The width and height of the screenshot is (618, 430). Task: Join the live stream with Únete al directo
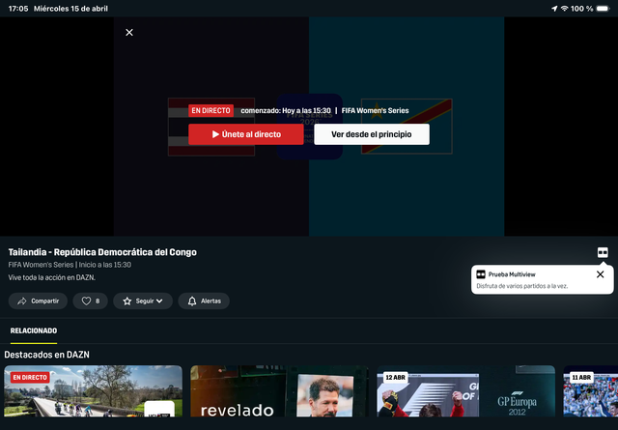click(x=246, y=134)
